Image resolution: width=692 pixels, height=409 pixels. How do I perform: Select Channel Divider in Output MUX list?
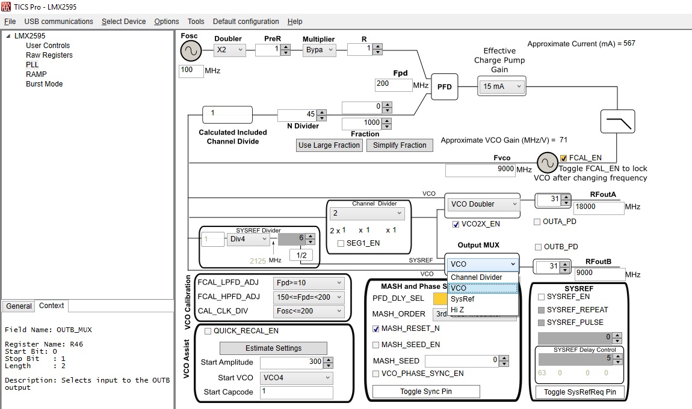coord(483,277)
